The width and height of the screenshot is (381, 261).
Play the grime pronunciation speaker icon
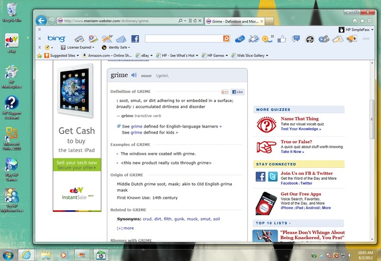tap(134, 75)
